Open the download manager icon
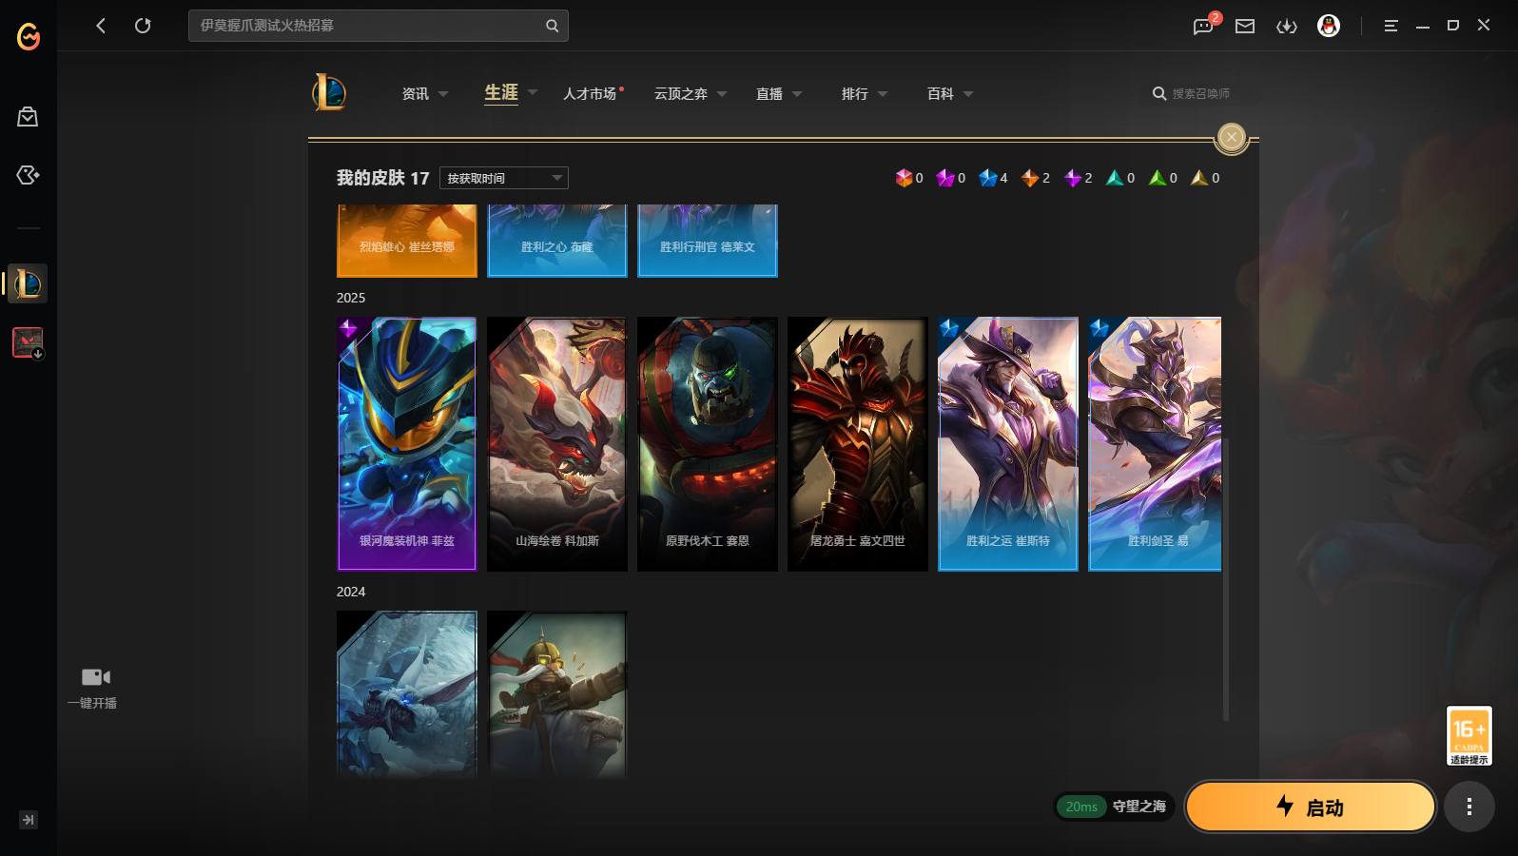 pos(1287,27)
